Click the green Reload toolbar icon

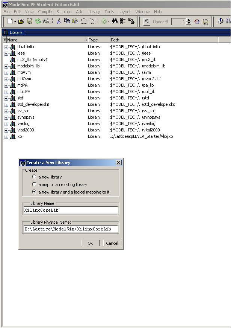click(x=38, y=21)
